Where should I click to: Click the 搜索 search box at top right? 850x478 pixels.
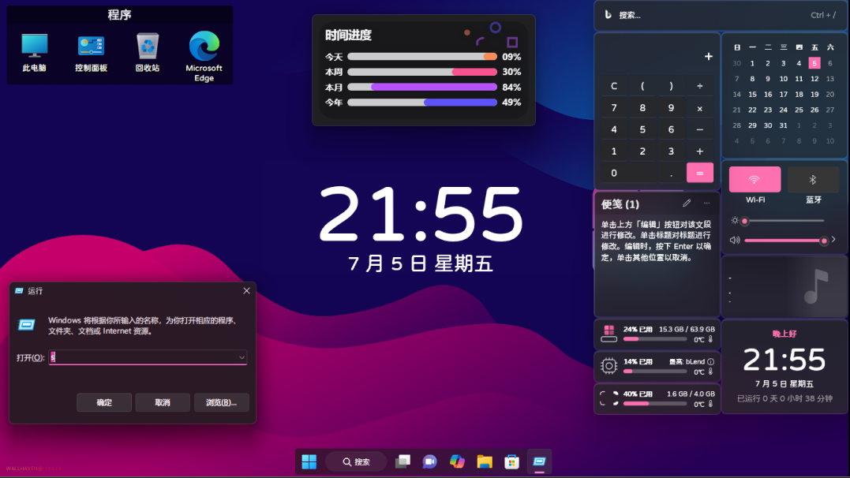pos(721,15)
